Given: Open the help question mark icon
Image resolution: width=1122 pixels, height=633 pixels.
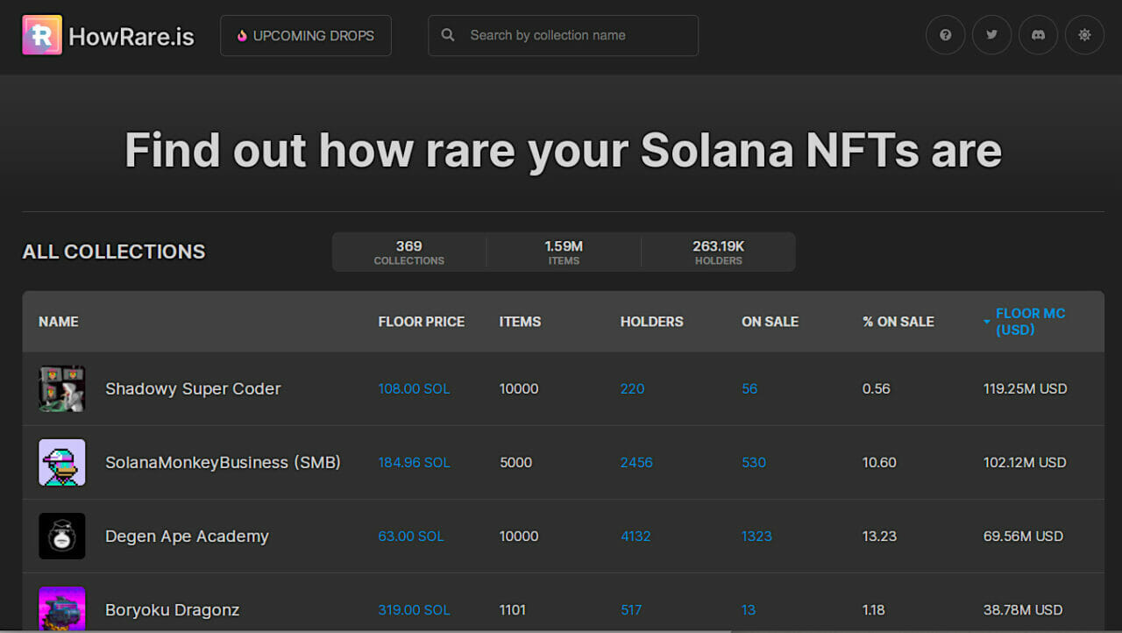Looking at the screenshot, I should pos(945,35).
